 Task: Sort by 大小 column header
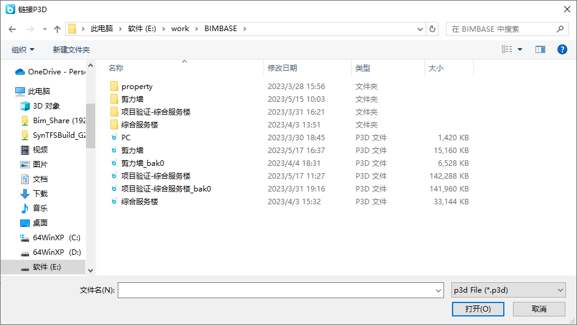[435, 68]
